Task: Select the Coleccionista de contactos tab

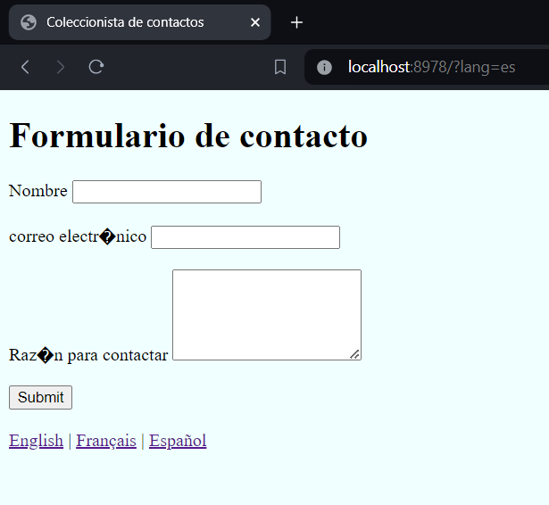Action: pyautogui.click(x=139, y=22)
